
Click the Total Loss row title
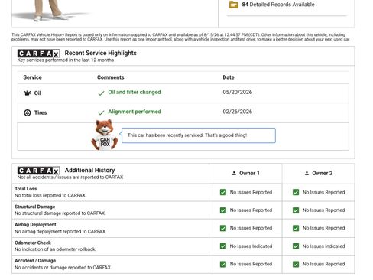tap(26, 189)
